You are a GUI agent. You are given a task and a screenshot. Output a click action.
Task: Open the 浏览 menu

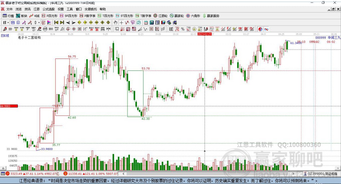19,9
